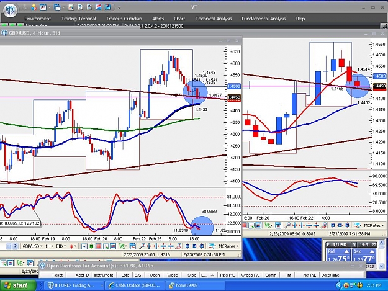Click vertical expand icon in left chart toolbar
Viewport: 388px width, 291px height.
163,246
